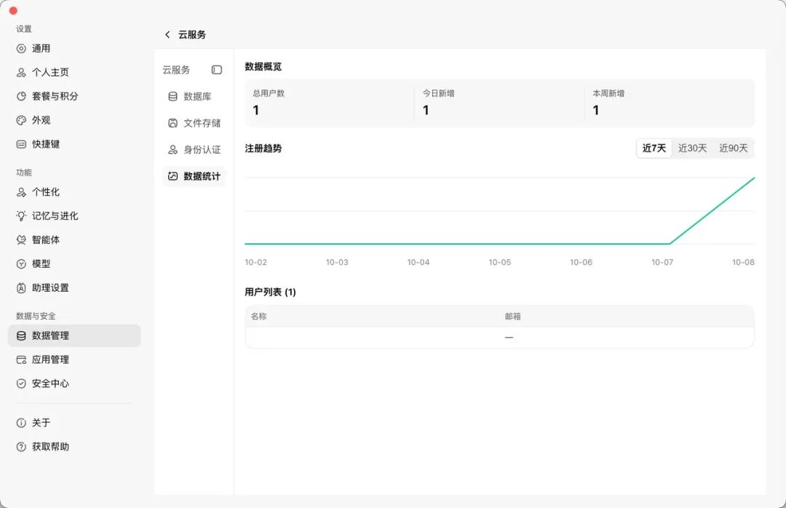The width and height of the screenshot is (786, 508).
Task: Open 套餐与积分 settings label
Action: point(55,96)
